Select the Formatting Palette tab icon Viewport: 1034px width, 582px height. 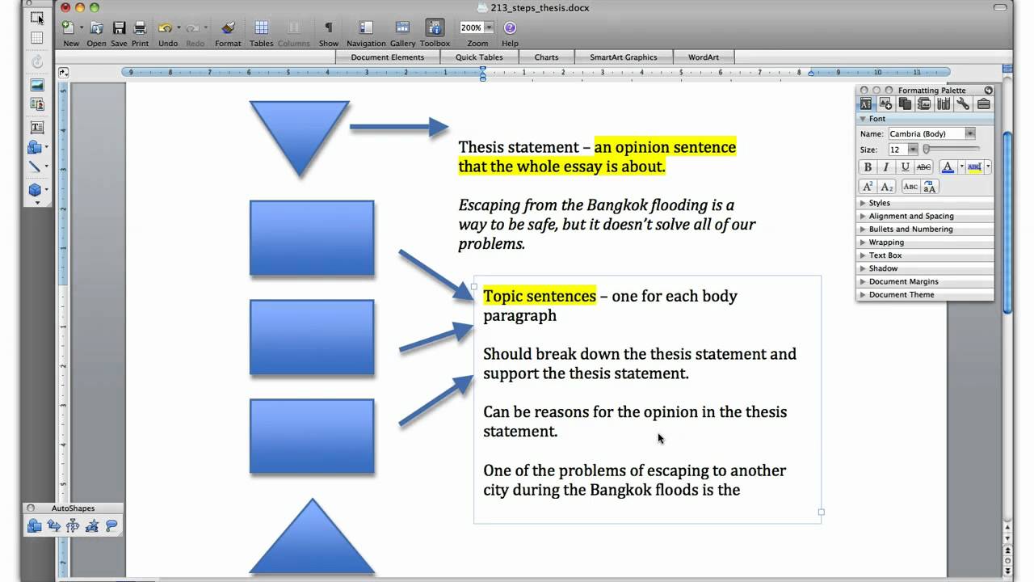(x=866, y=104)
